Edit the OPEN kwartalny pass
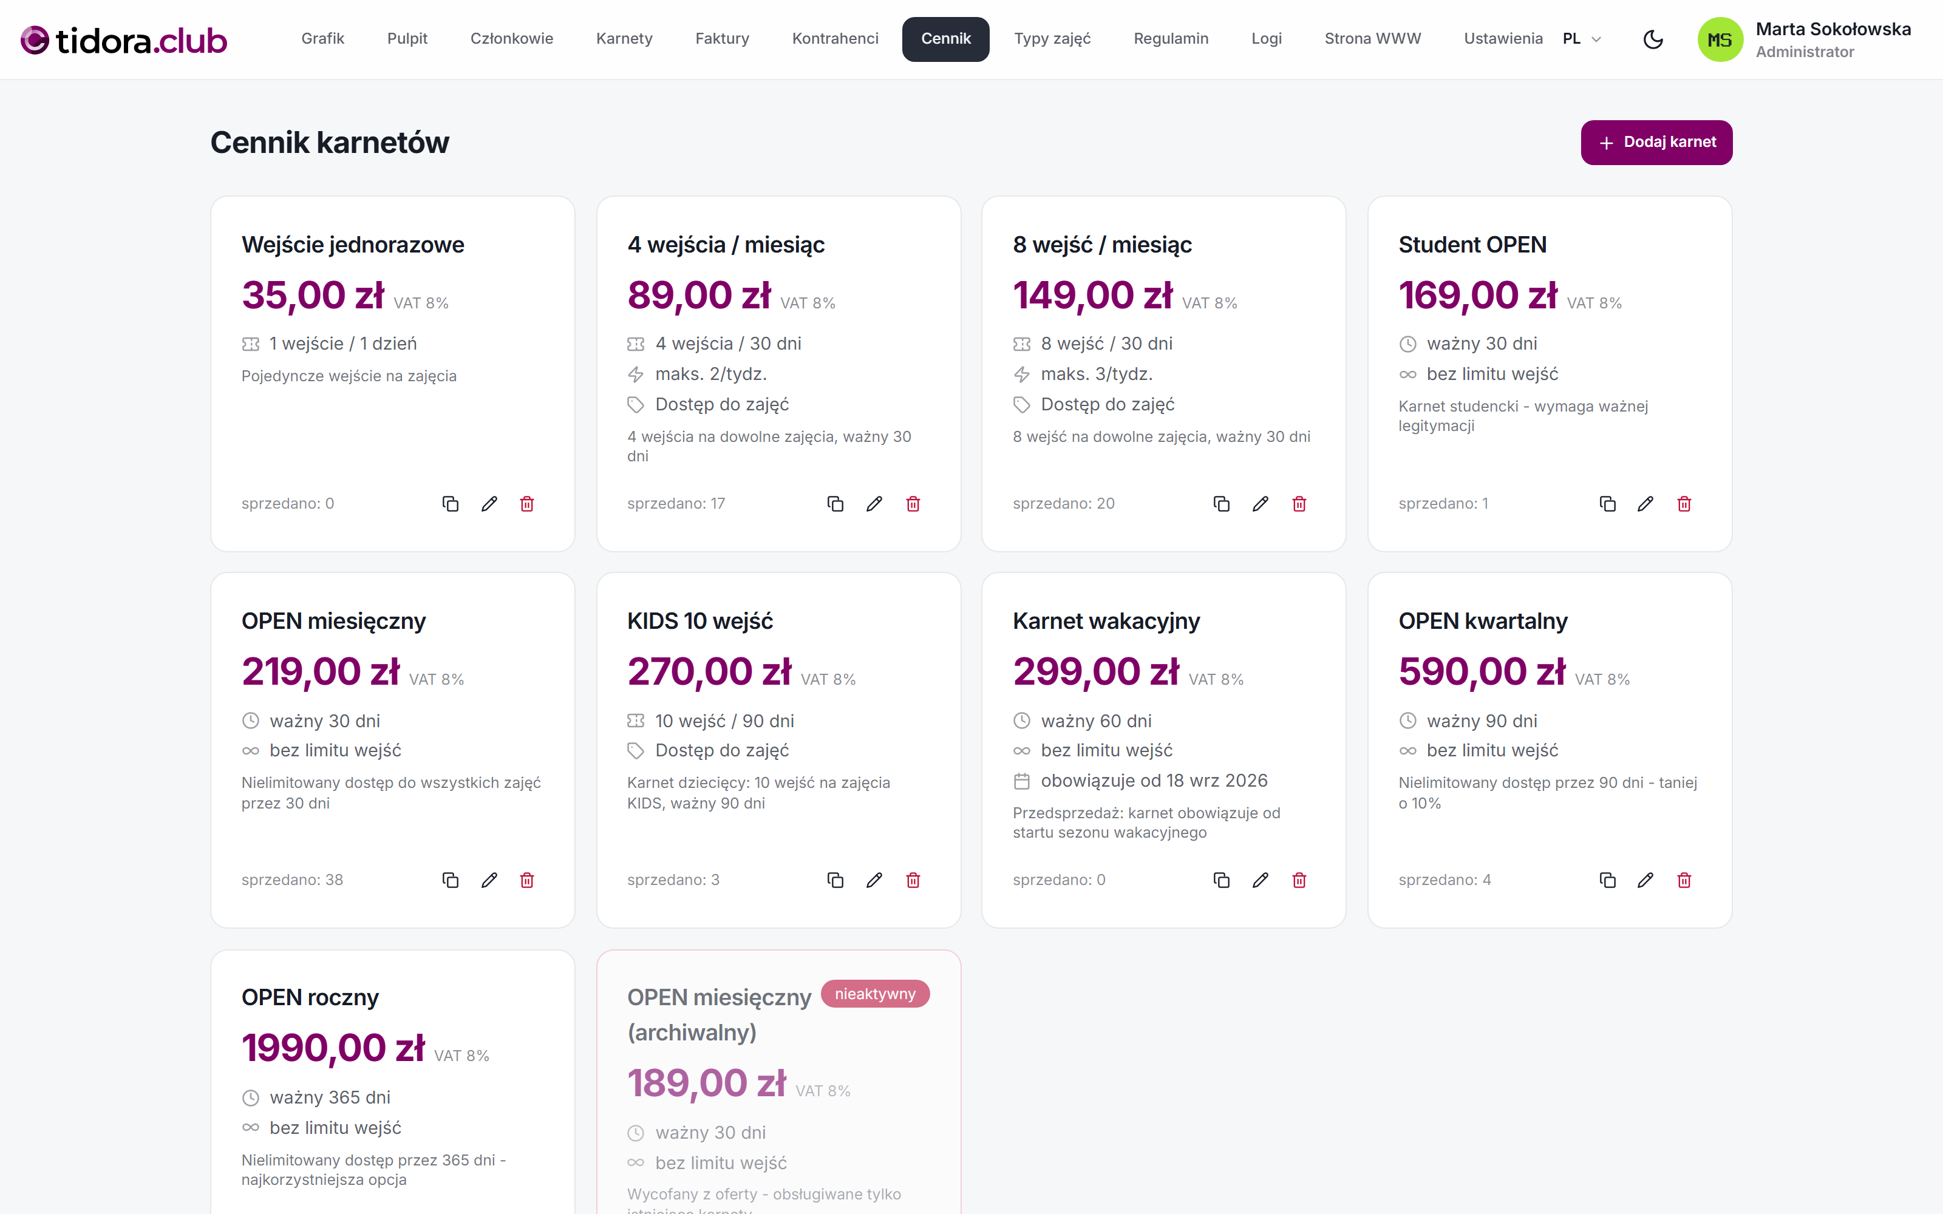Screen dimensions: 1943x1214 1645,880
